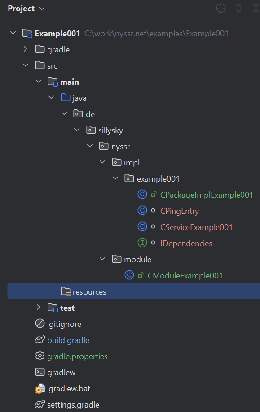Select the settings.gradle file
Viewport: 260px width, 412px height.
[73, 405]
